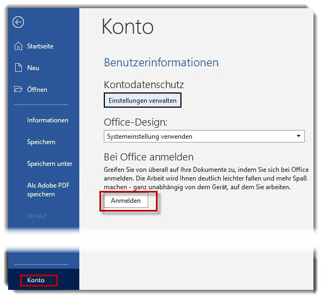
Task: Select 'Als Adobe PDF speichern'
Action: click(x=48, y=190)
